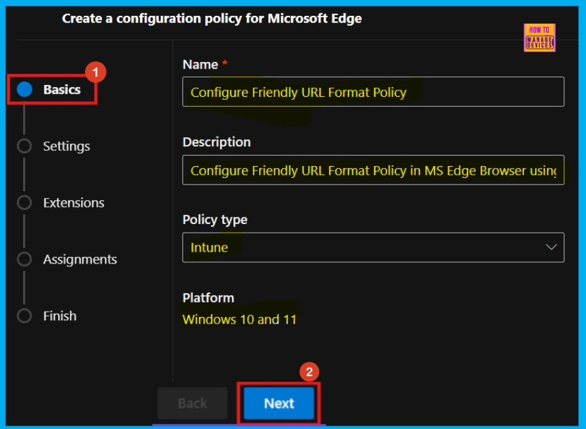586x429 pixels.
Task: Click the Extensions step indicator circle
Action: [x=24, y=202]
